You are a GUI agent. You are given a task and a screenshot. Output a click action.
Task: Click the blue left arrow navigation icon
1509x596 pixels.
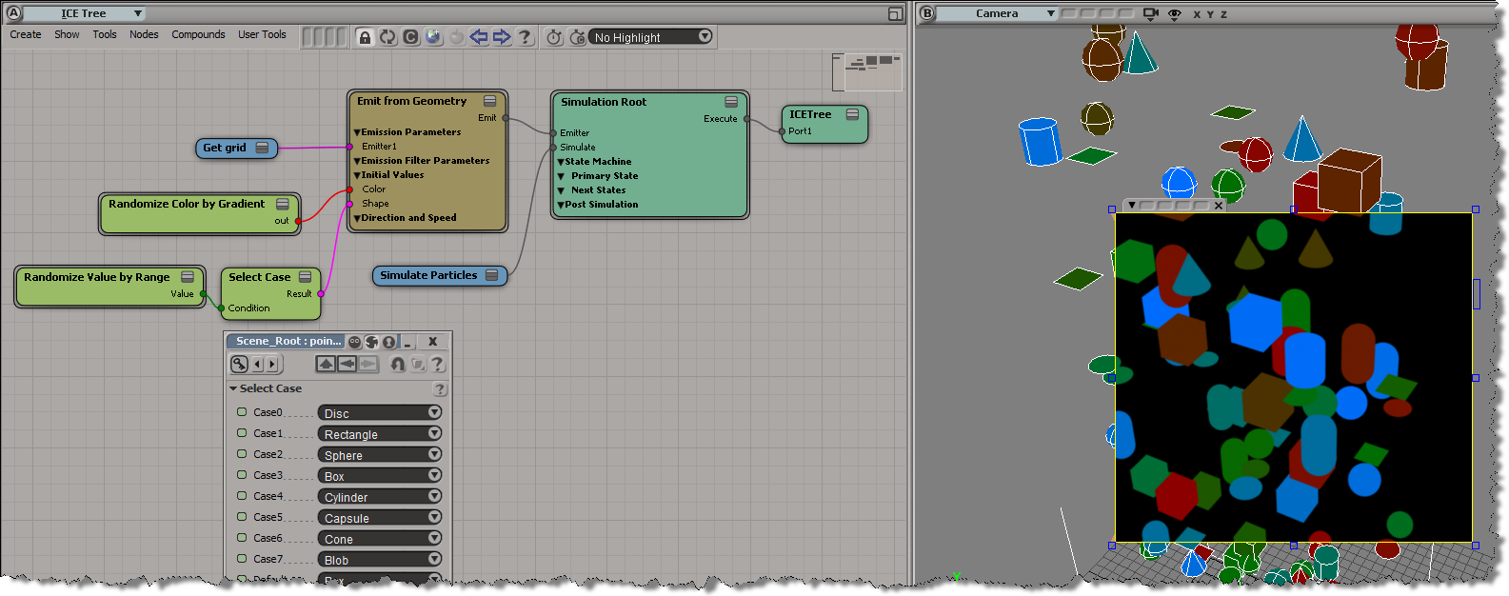tap(479, 37)
